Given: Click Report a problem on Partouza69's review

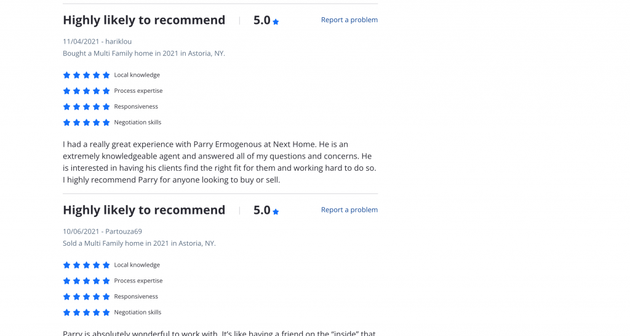Looking at the screenshot, I should [349, 209].
